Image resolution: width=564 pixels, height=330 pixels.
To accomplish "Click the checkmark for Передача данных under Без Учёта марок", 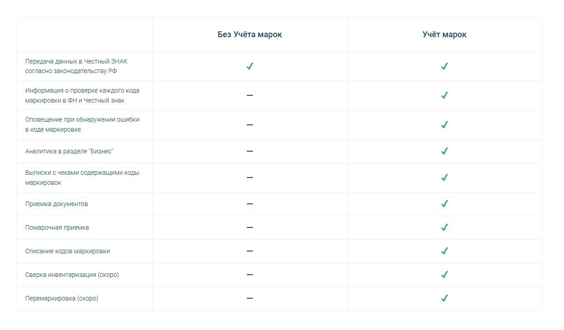I will [250, 66].
